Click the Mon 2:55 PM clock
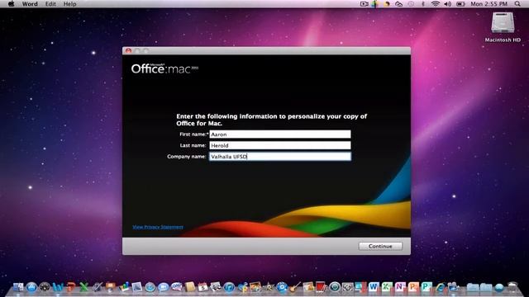 coord(488,4)
